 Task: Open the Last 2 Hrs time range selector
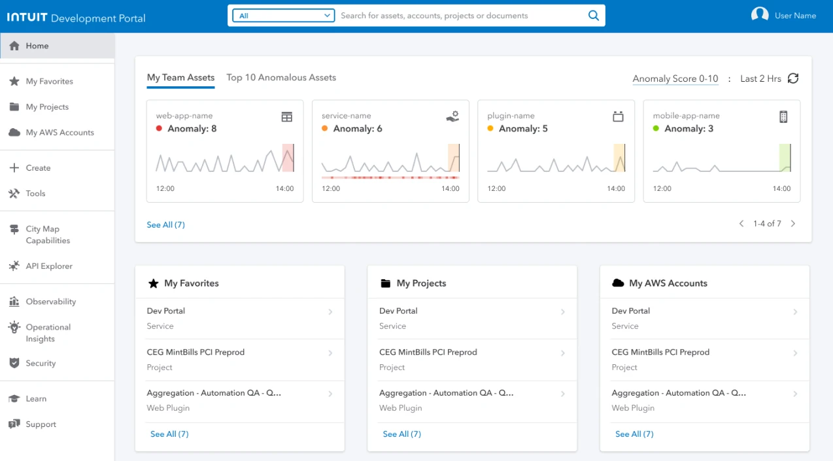(x=760, y=78)
